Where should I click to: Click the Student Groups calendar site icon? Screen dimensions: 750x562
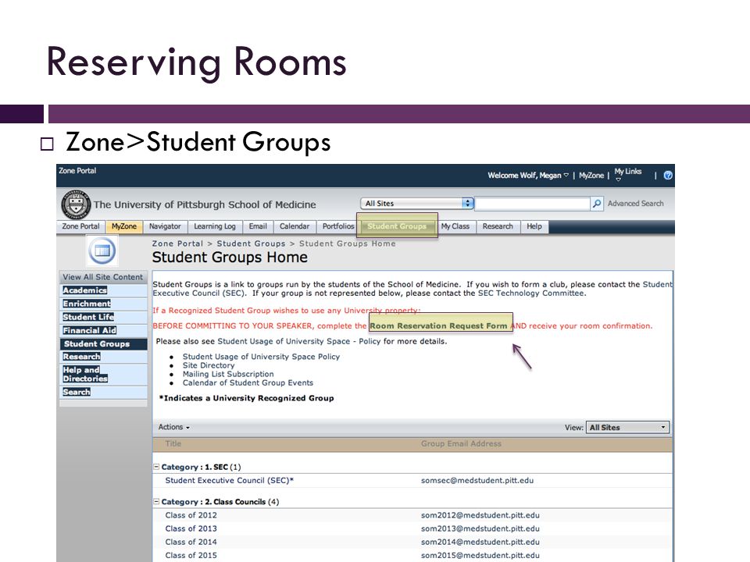click(102, 251)
